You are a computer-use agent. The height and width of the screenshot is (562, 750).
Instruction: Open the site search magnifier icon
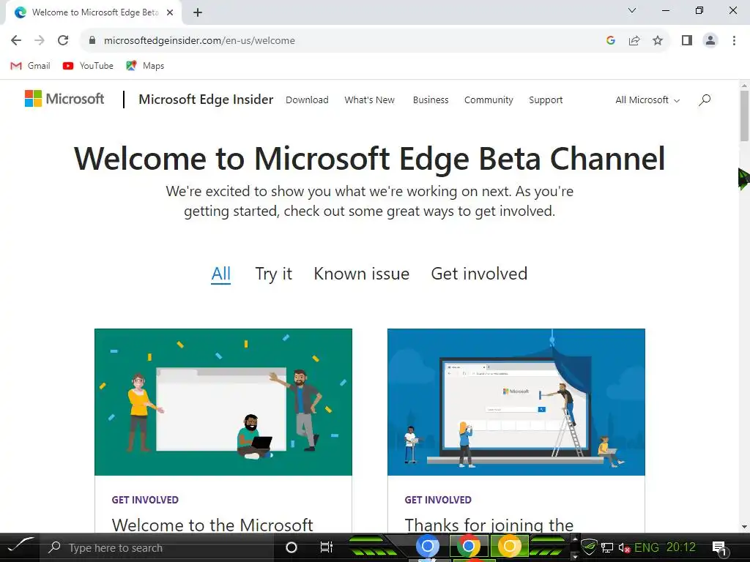click(x=705, y=100)
